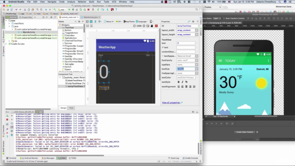Click zoom out icon beside 100% label
This screenshot has height=166, width=295.
tap(134, 26)
